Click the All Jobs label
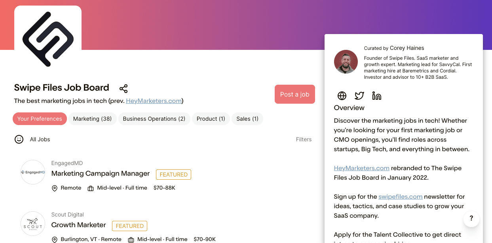492x243 pixels. (40, 139)
